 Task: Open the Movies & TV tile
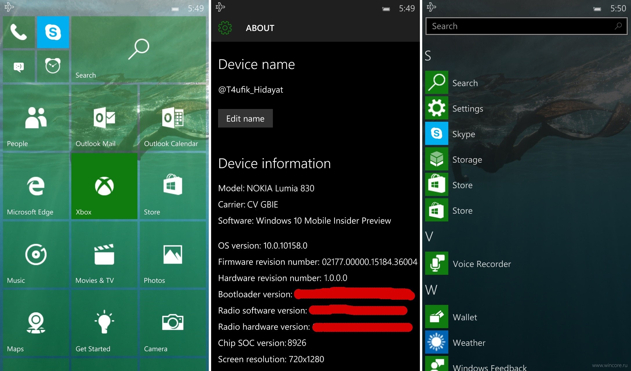104,254
